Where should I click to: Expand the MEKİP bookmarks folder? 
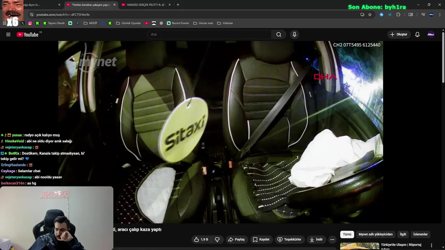(x=90, y=23)
